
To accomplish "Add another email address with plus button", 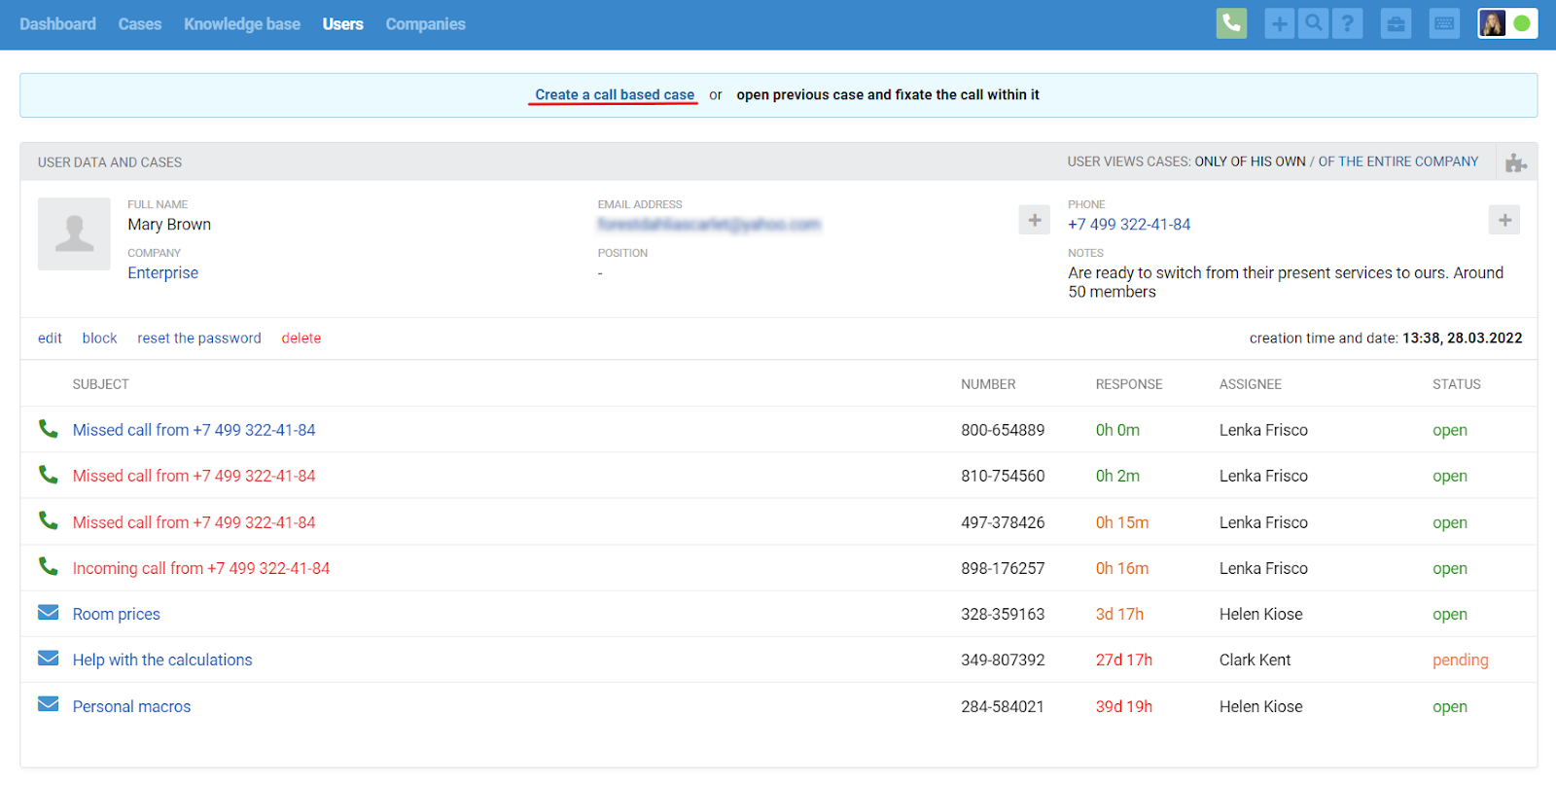I will pos(1034,220).
